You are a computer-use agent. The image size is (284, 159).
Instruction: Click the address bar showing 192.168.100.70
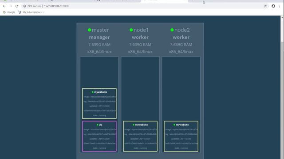point(143,6)
